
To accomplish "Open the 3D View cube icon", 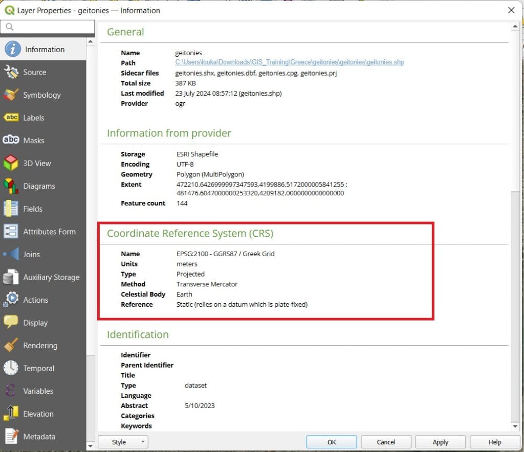I will tap(11, 163).
